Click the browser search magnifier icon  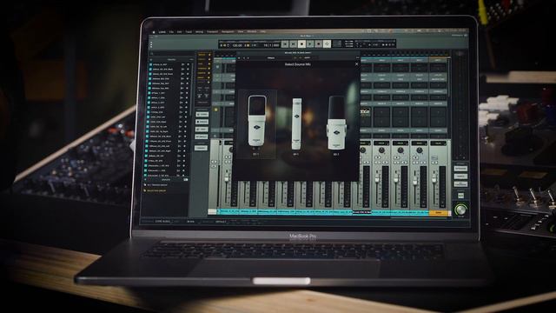pos(152,54)
